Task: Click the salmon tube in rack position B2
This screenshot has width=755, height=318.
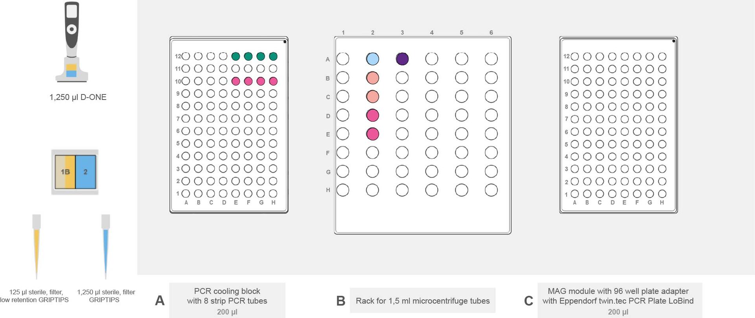Action: click(372, 78)
